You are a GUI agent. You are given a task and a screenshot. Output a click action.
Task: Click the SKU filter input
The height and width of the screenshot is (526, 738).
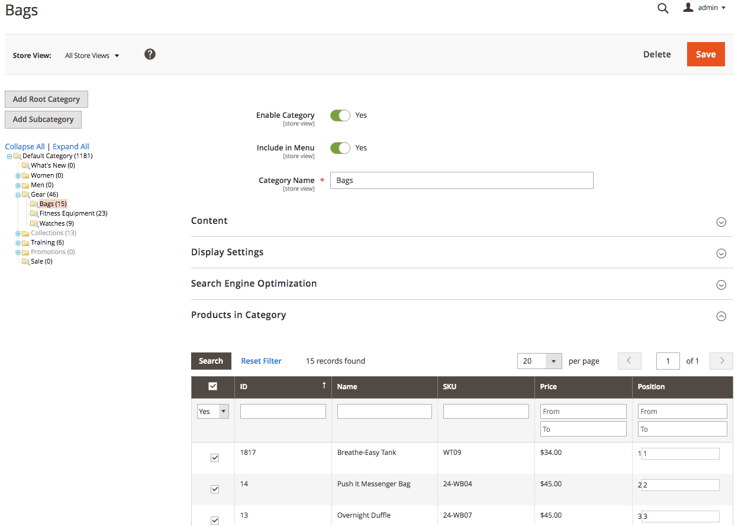pos(486,411)
